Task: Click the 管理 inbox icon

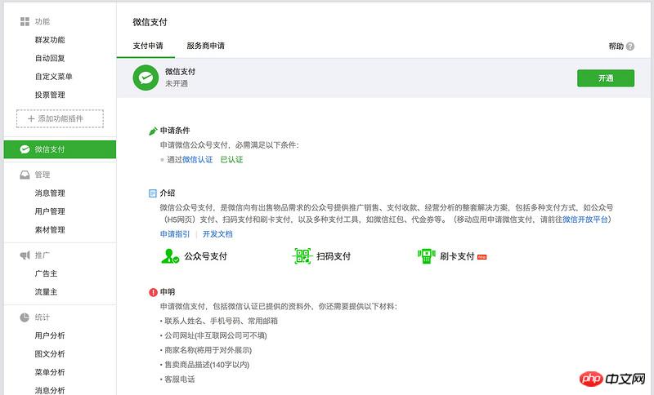Action: (x=25, y=175)
